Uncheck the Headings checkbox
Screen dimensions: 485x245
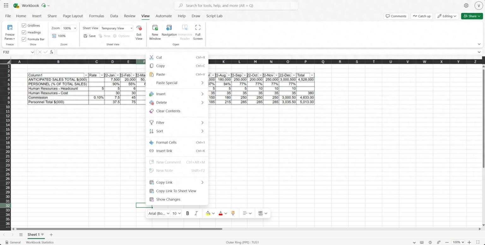pos(24,32)
